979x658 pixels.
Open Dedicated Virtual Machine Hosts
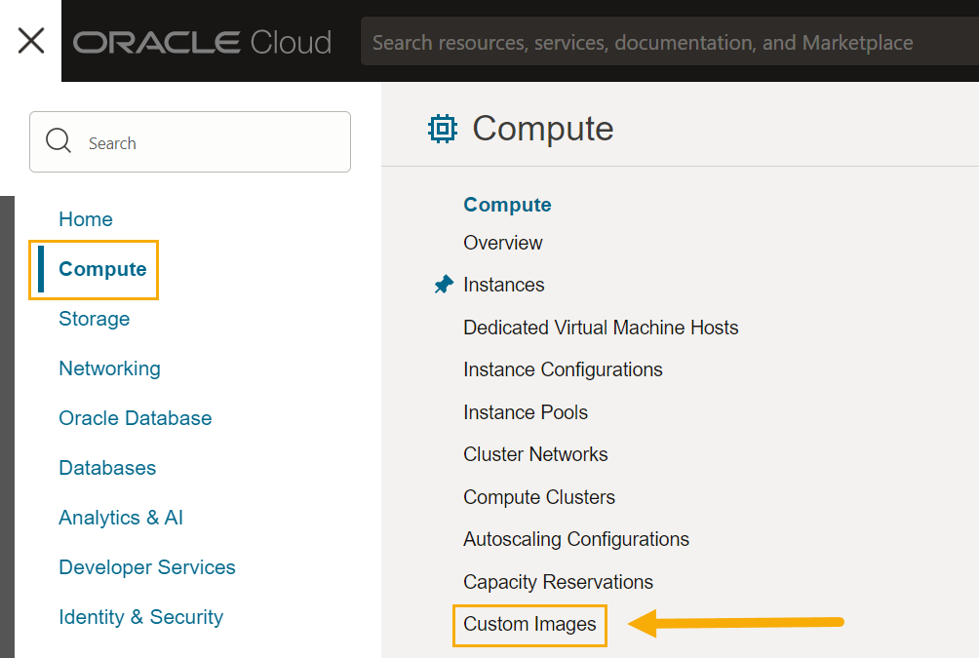click(601, 328)
